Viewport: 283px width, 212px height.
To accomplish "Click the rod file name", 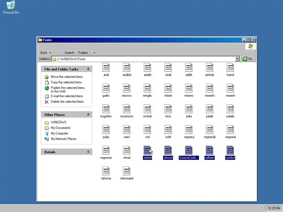I will (148, 137).
